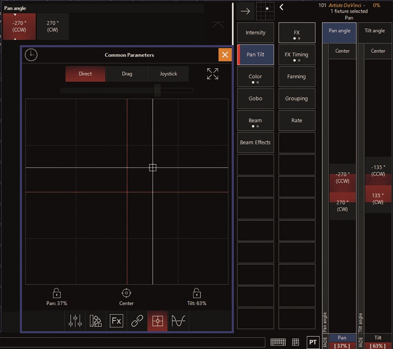Open Beam Effects parameter group

pos(255,142)
